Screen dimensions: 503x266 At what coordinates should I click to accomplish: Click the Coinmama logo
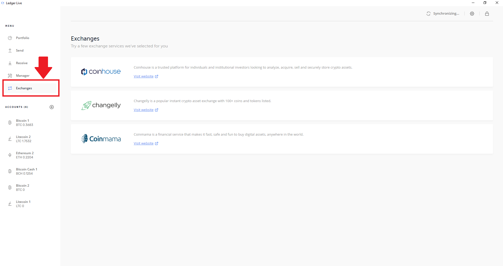(x=101, y=139)
